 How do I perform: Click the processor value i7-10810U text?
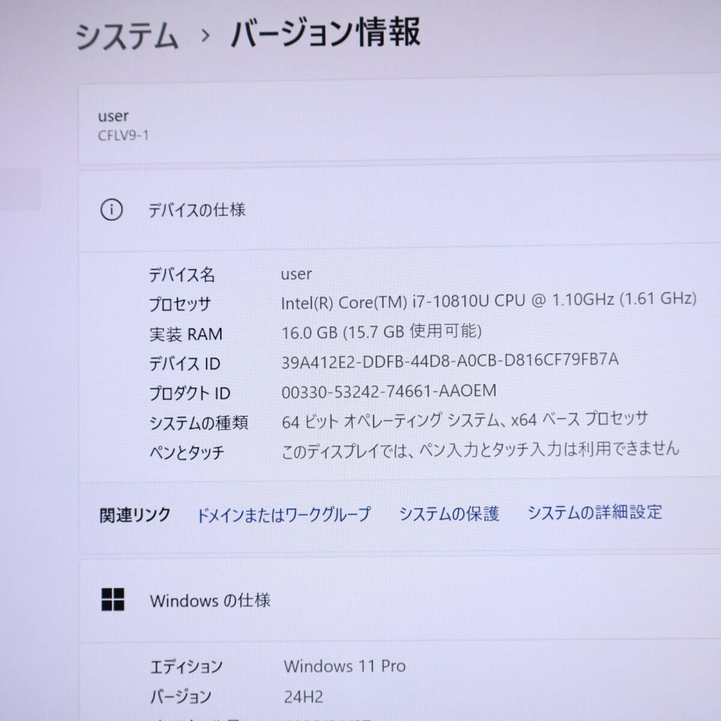click(488, 300)
